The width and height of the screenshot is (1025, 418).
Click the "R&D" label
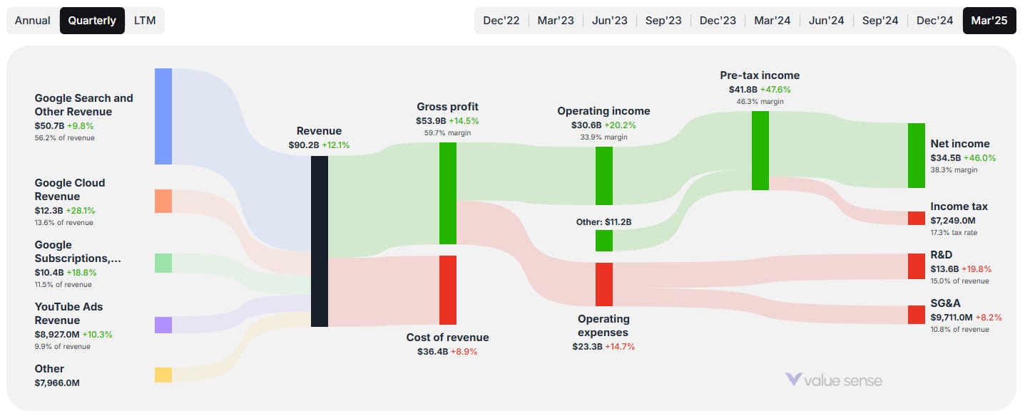pyautogui.click(x=942, y=255)
